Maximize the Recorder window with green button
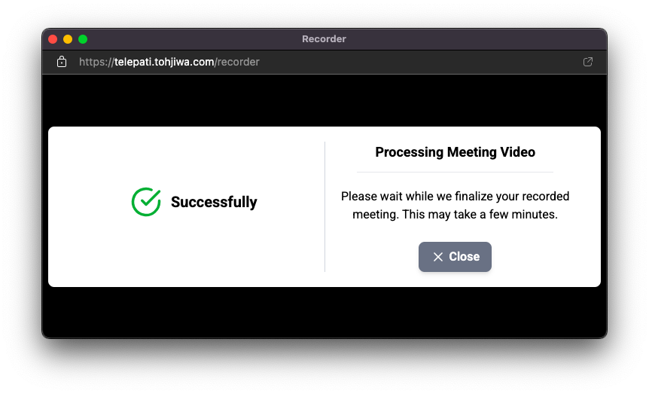The image size is (649, 394). (x=83, y=39)
